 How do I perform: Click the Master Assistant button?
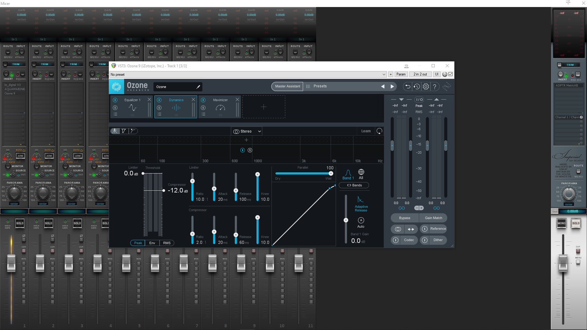point(287,86)
